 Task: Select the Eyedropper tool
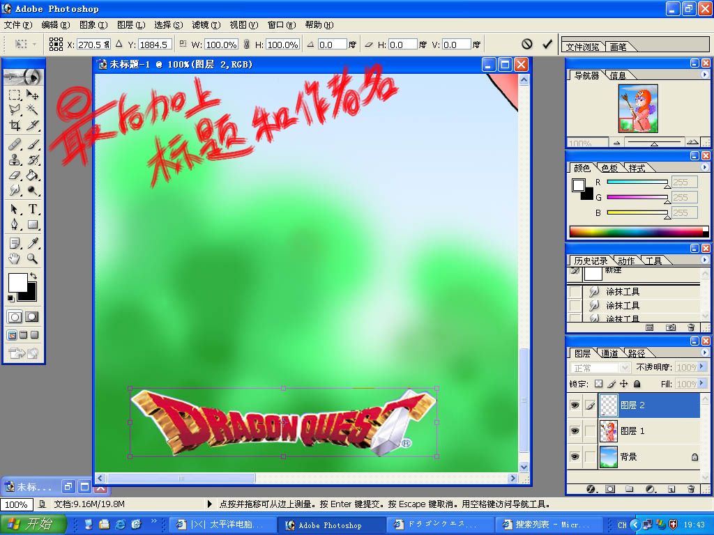pos(32,243)
